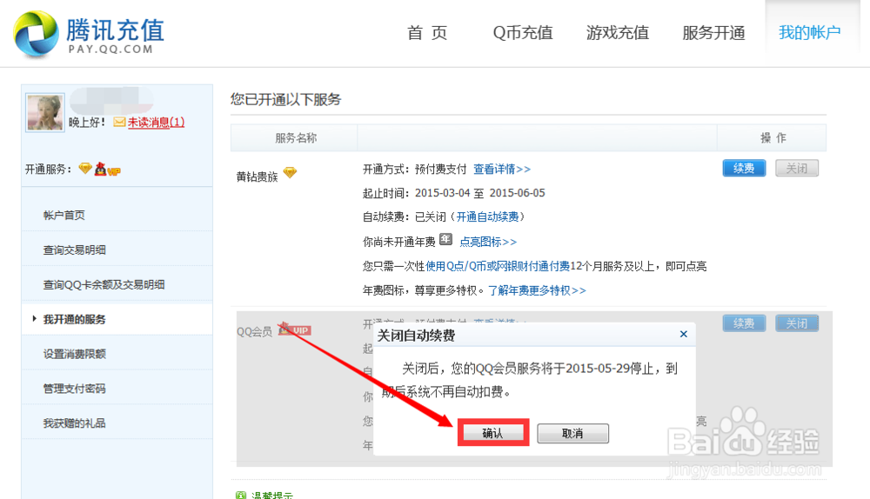Click the 起止时间 2015-03-04 至 2015-06-05 text
Screen dimensions: 870x499
click(454, 193)
